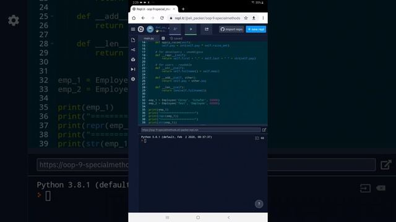Clear the console with the eraser icon
Viewport: 396px width, 222px height.
tap(262, 138)
